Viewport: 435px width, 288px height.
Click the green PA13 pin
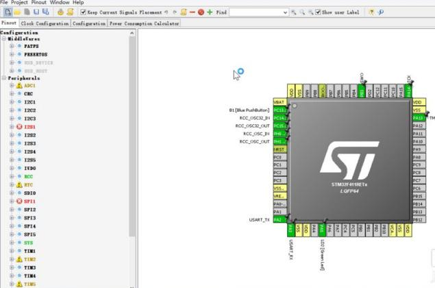coord(419,118)
